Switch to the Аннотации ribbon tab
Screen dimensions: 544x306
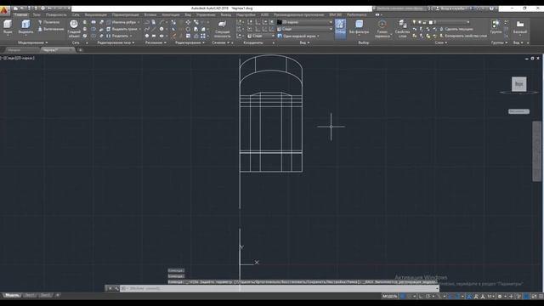coord(170,15)
